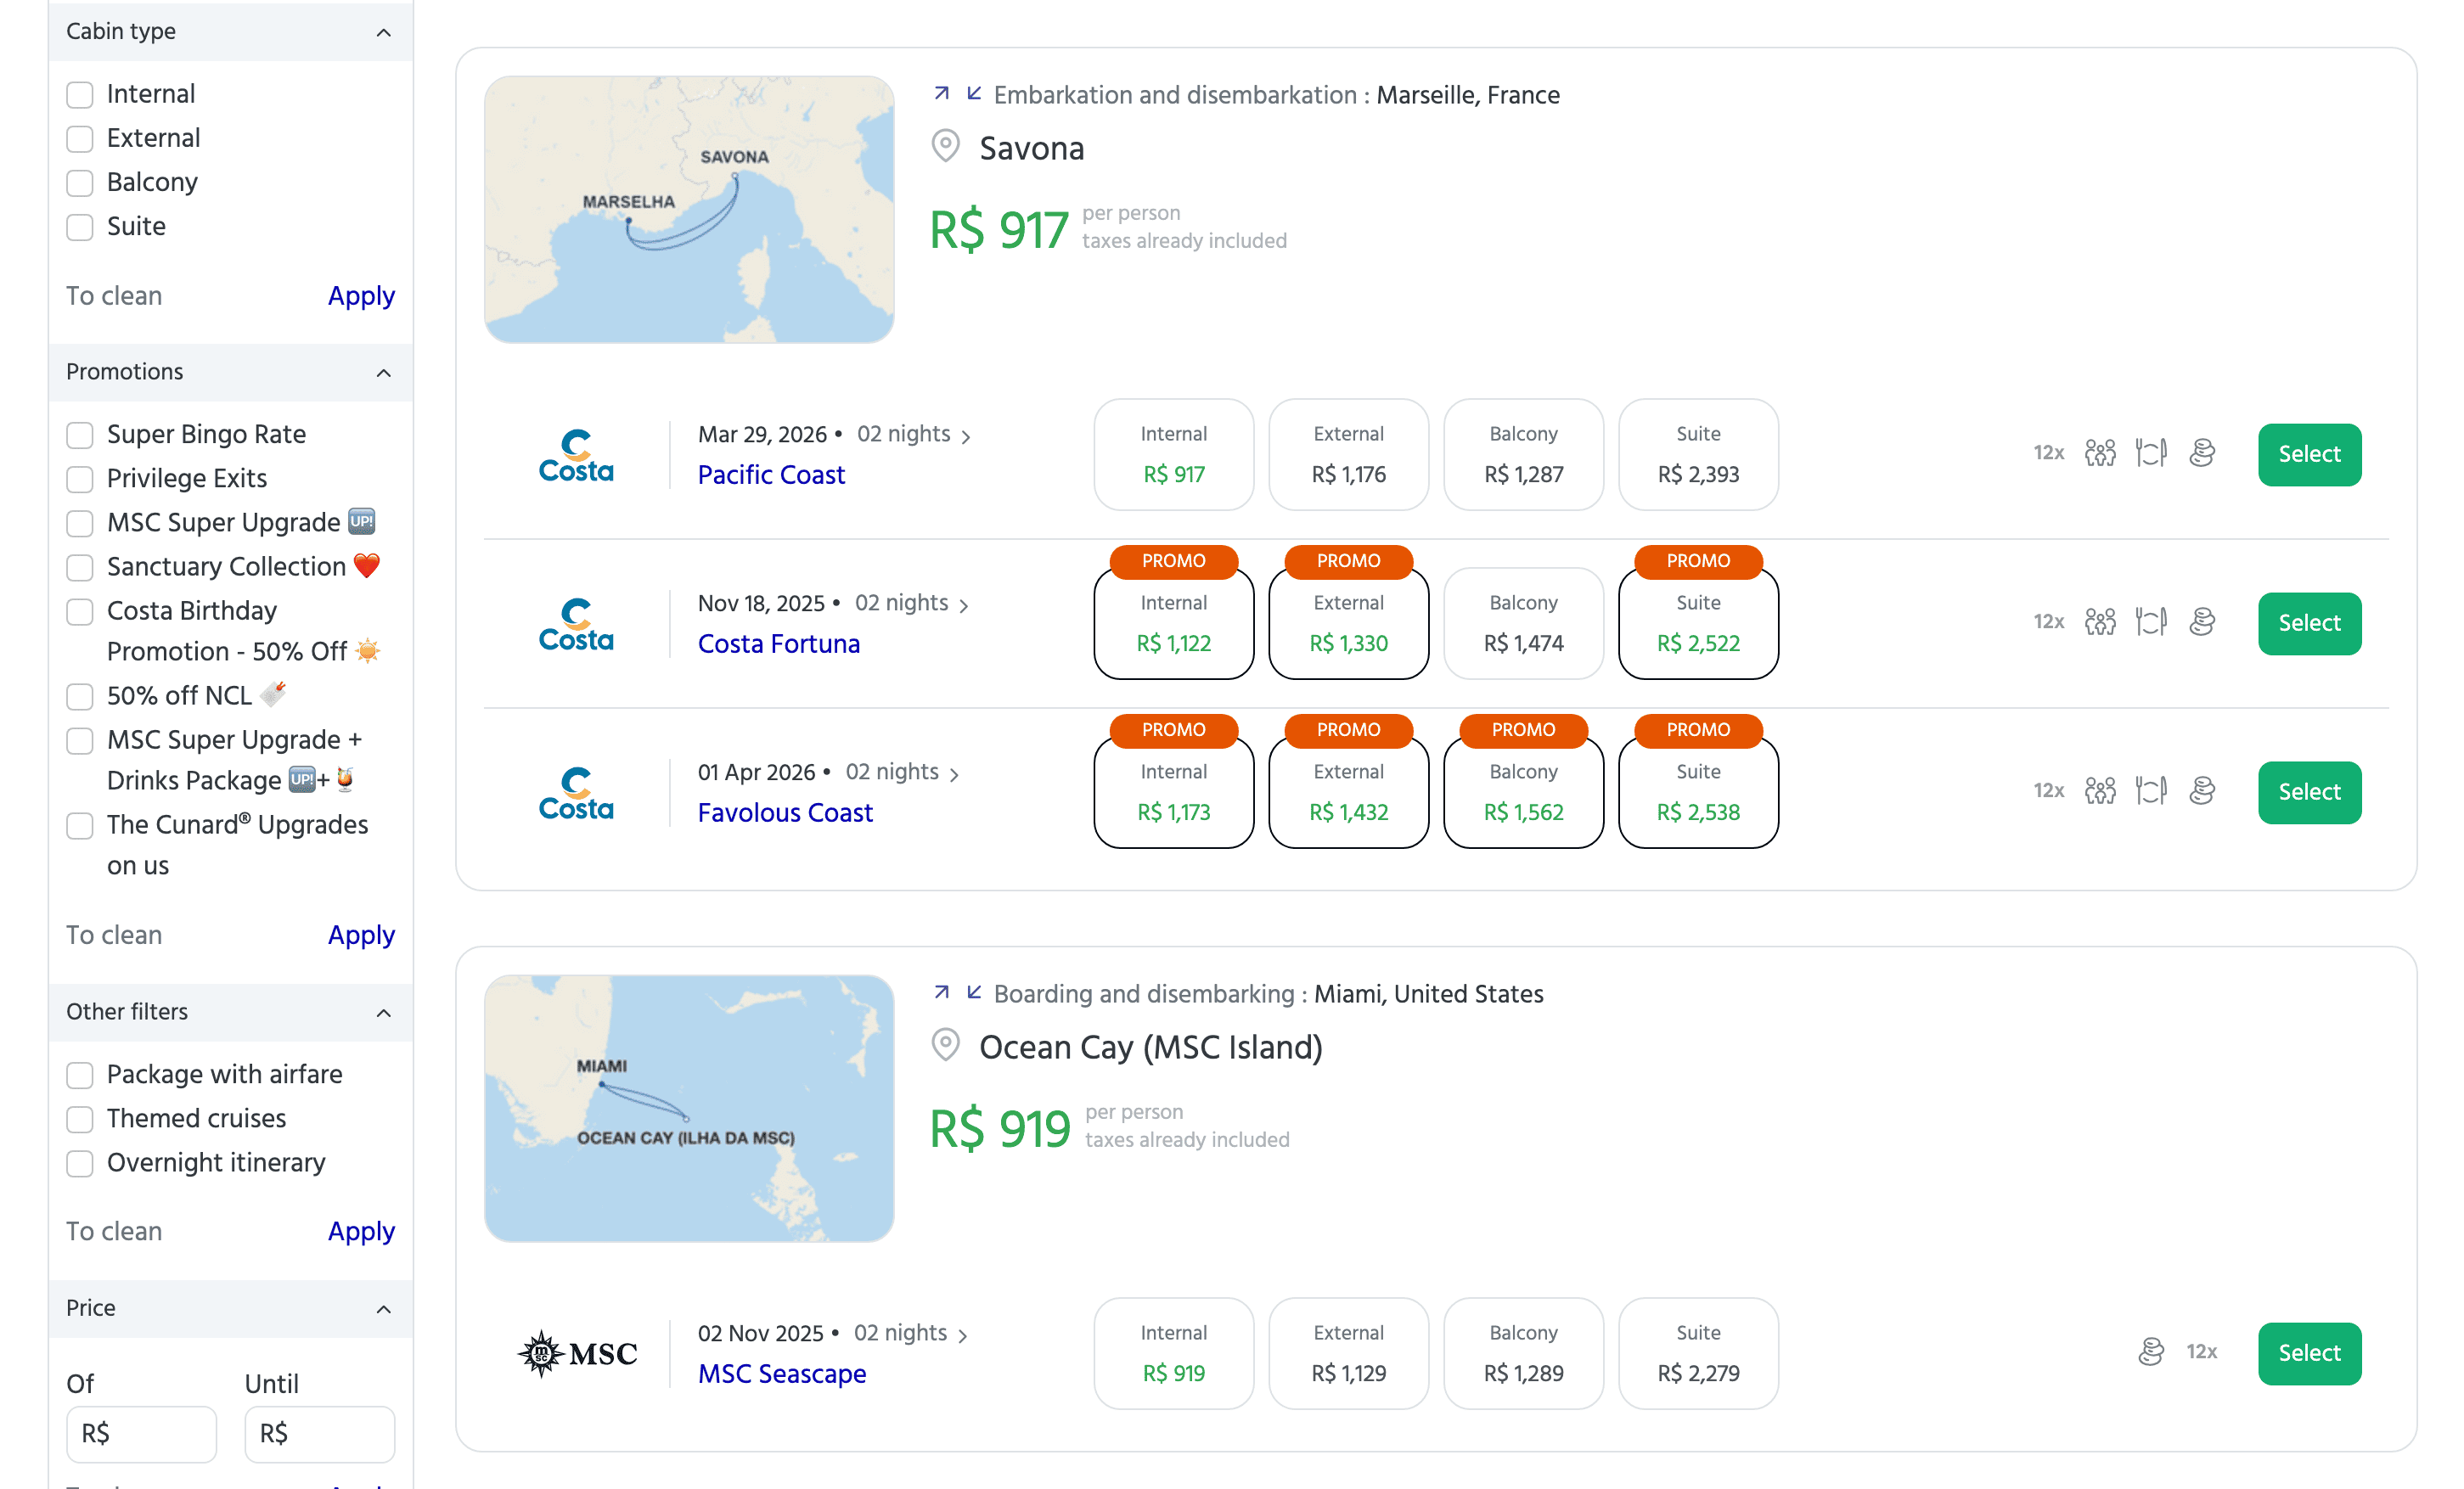This screenshot has height=1489, width=2464.
Task: Click the Of minimum price field
Action: (141, 1434)
